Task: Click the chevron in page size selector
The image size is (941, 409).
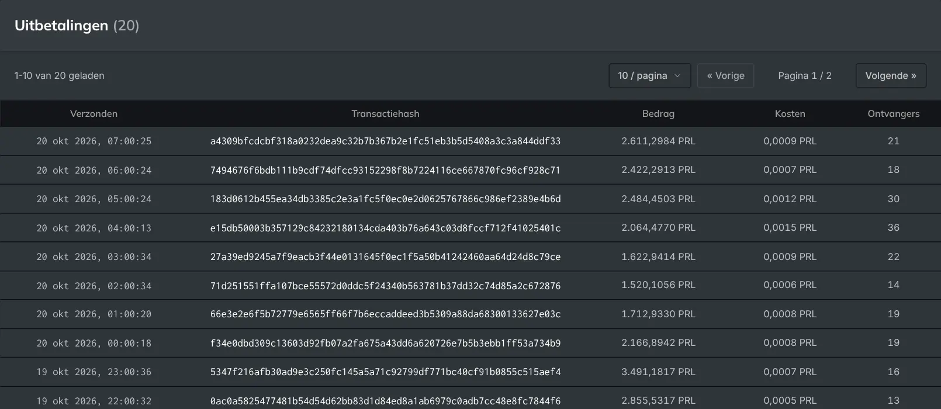Action: click(677, 76)
